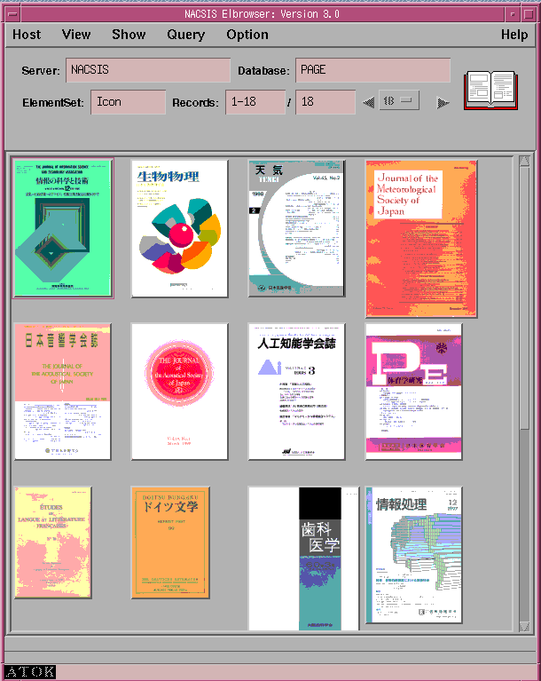Open the Option menu
This screenshot has height=681, width=541.
[x=247, y=35]
